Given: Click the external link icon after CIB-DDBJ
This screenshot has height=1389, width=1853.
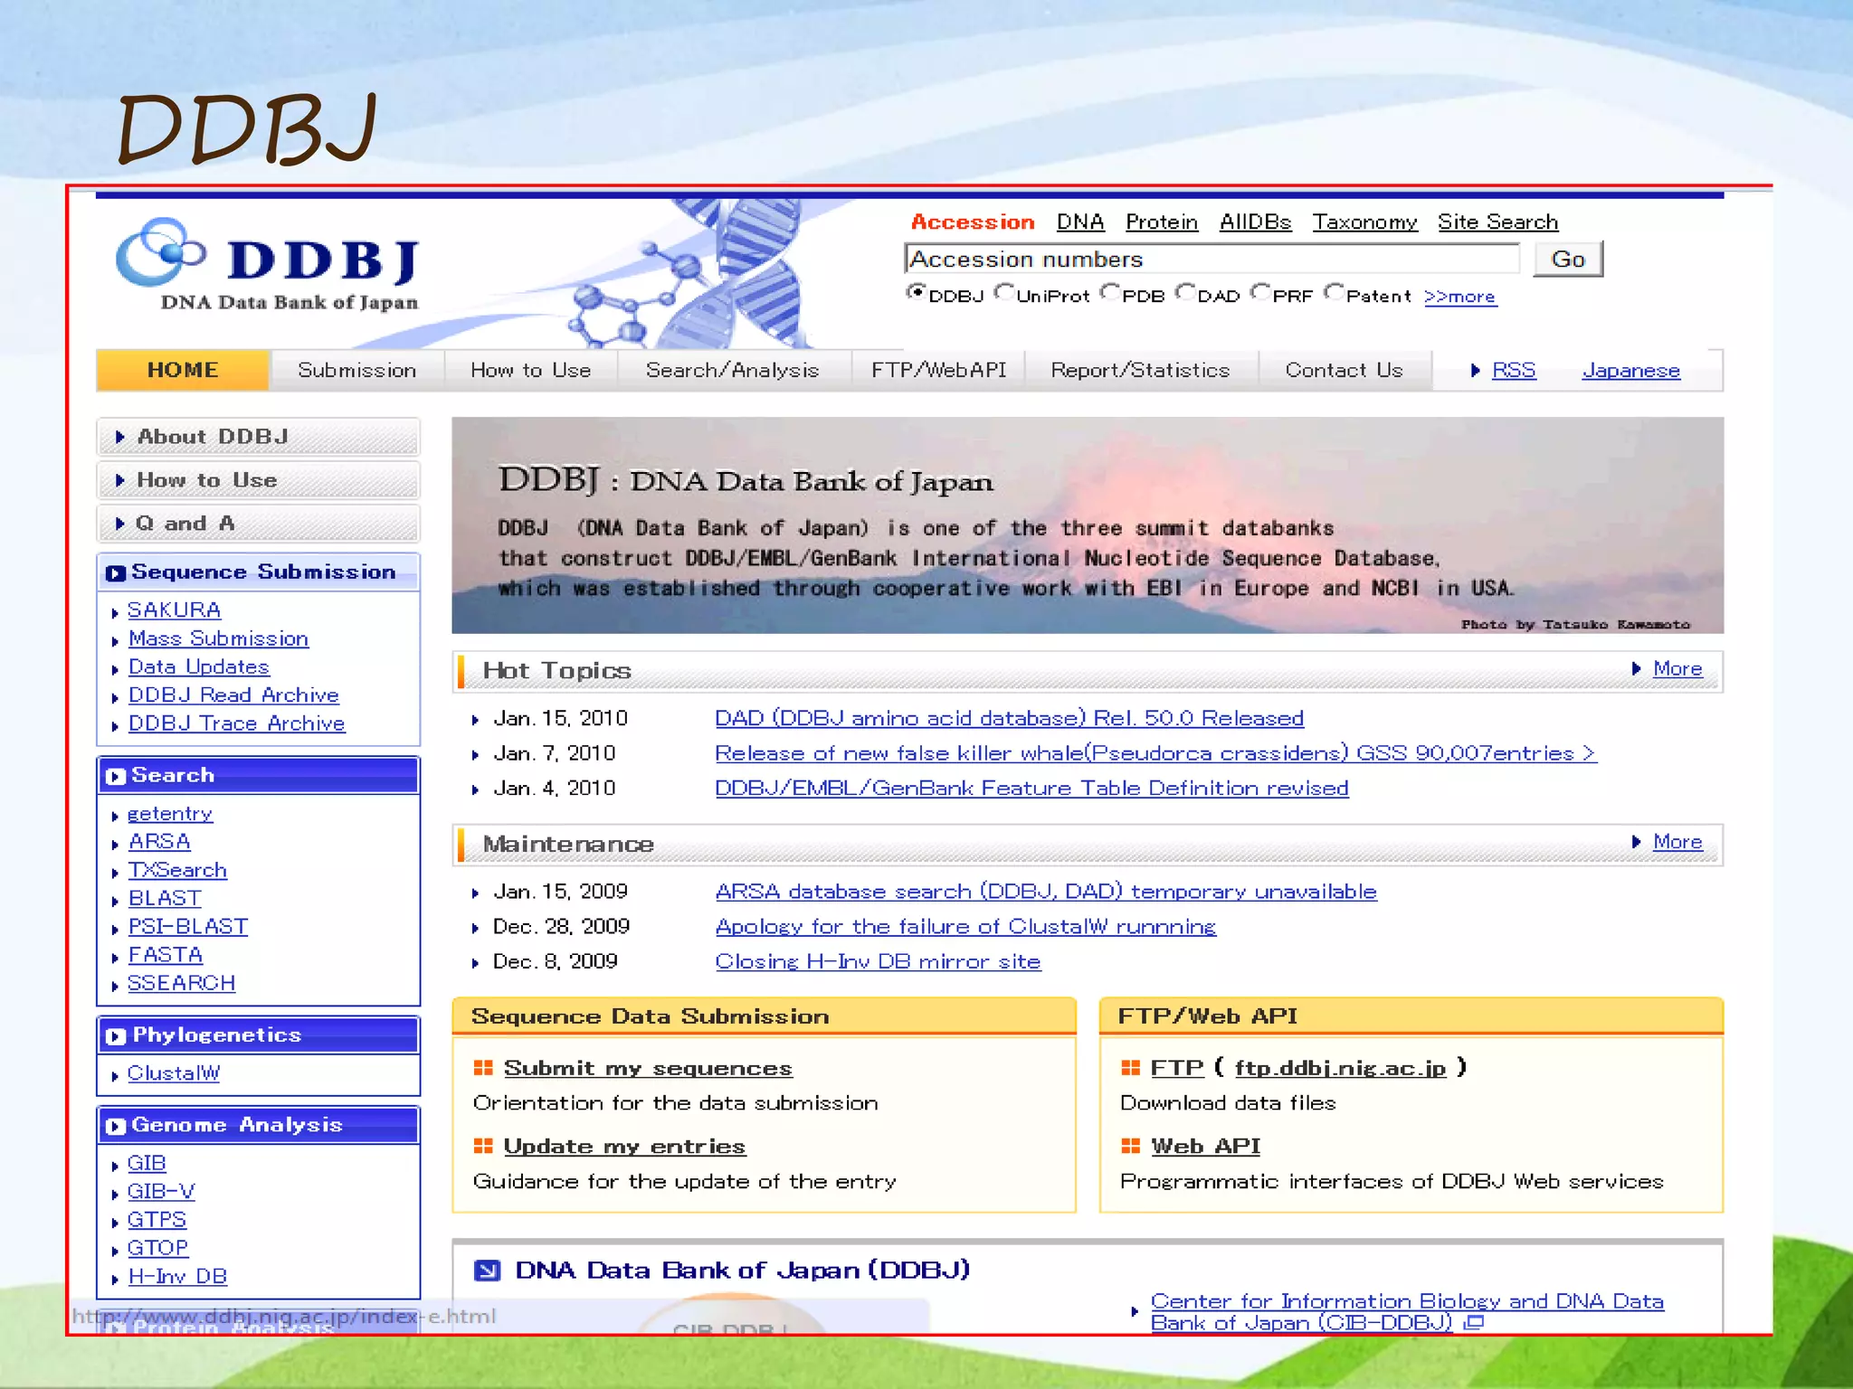Looking at the screenshot, I should (x=1474, y=1322).
